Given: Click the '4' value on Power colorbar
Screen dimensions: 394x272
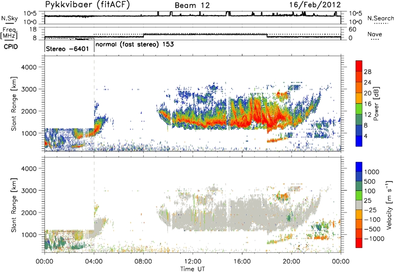Looking at the screenshot, I should [366, 136].
